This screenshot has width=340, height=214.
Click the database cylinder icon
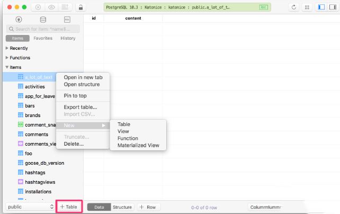point(43,20)
